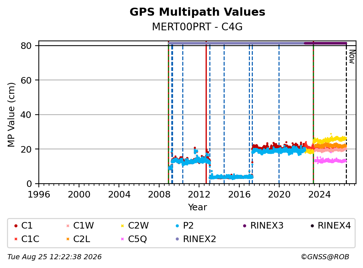This screenshot has width=363, height=268.
Task: Click the Year axis label
Action: [197, 207]
